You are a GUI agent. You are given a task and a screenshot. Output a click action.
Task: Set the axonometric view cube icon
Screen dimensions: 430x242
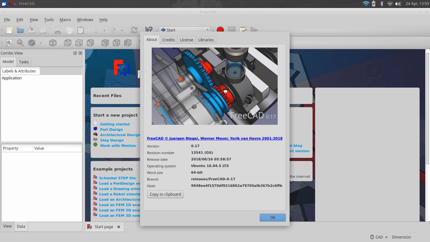(x=53, y=43)
